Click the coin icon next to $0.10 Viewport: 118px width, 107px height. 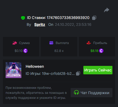pyautogui.click(x=25, y=51)
